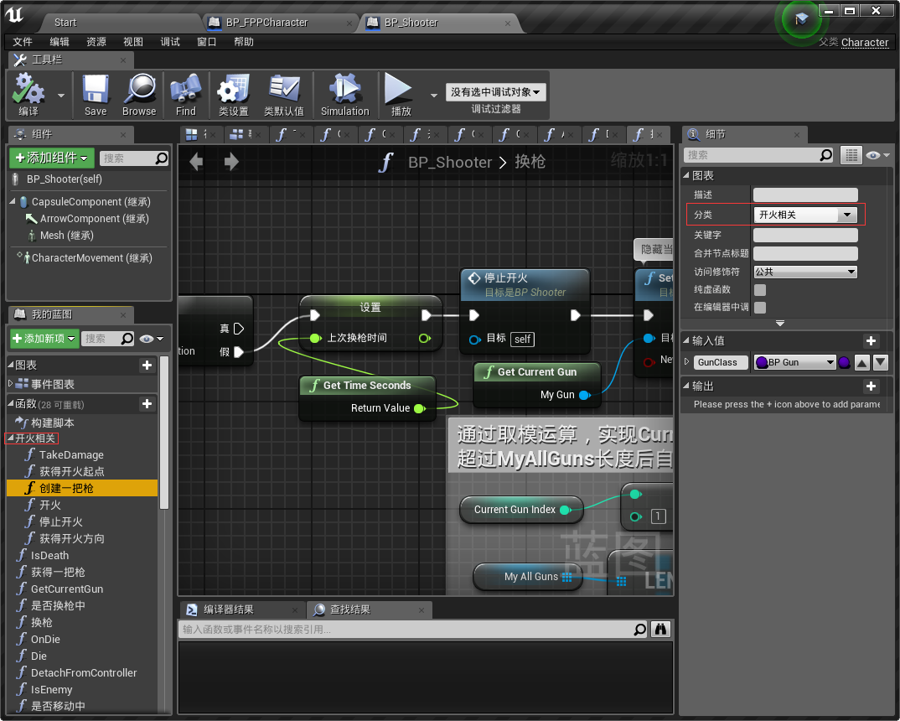Open the File (文件) menu

coord(23,42)
